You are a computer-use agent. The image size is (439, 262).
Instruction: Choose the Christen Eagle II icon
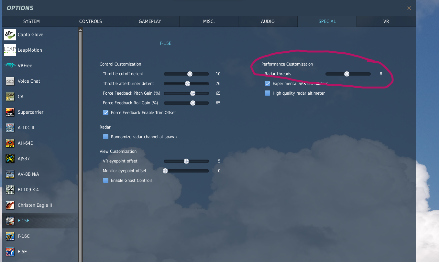pos(10,205)
